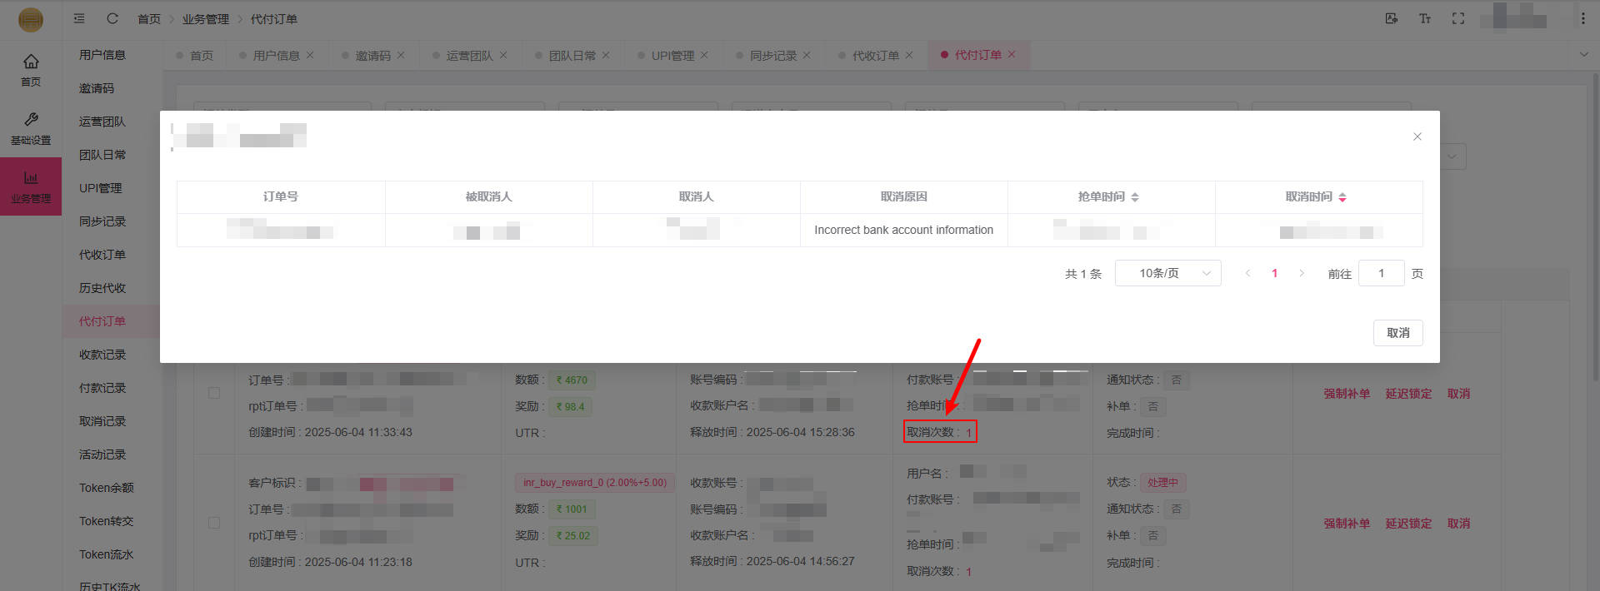
Task: Open the 10条/页 page size dropdown
Action: click(x=1167, y=273)
